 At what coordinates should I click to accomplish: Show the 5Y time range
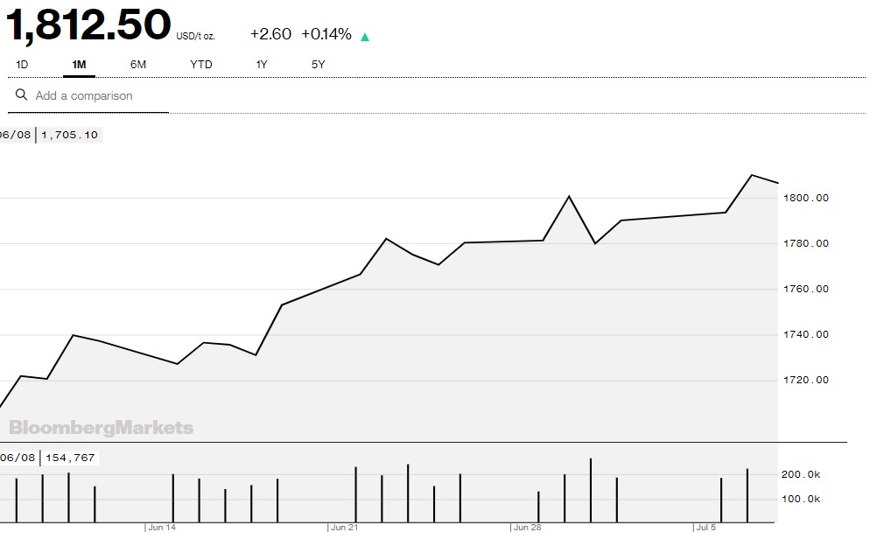pos(319,65)
